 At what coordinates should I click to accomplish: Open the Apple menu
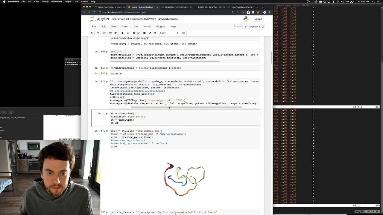pos(3,2)
